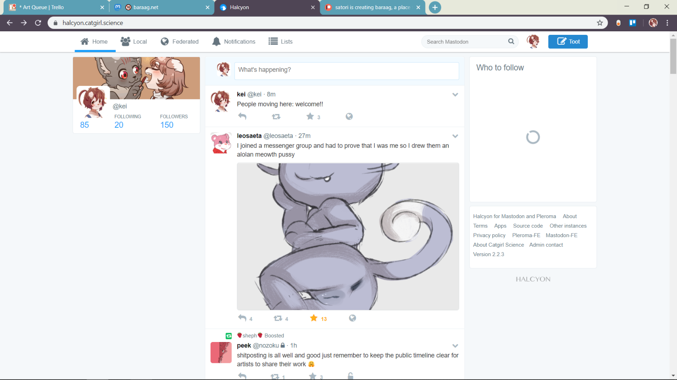Screen dimensions: 677x380
Task: Open Privacy policy link
Action: [489, 235]
